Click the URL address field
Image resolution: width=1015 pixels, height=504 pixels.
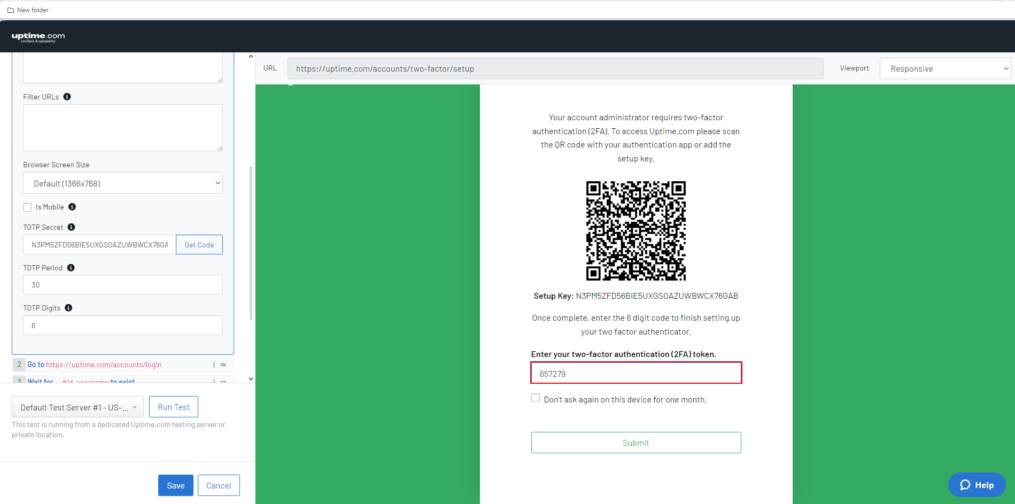[555, 68]
